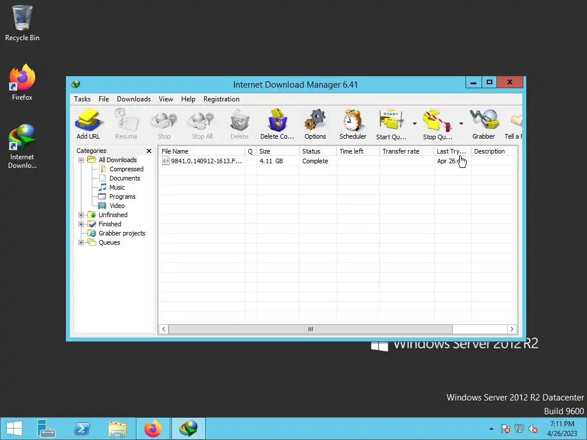The width and height of the screenshot is (587, 440).
Task: Open the Options gear icon
Action: (x=315, y=124)
